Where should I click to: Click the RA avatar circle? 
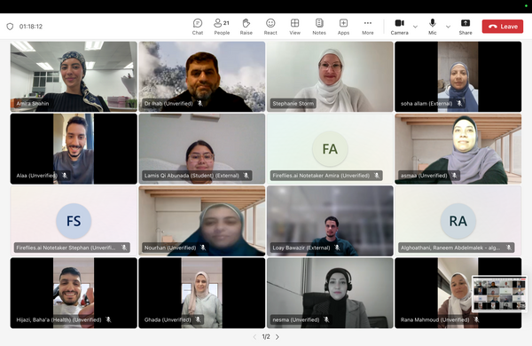click(458, 221)
